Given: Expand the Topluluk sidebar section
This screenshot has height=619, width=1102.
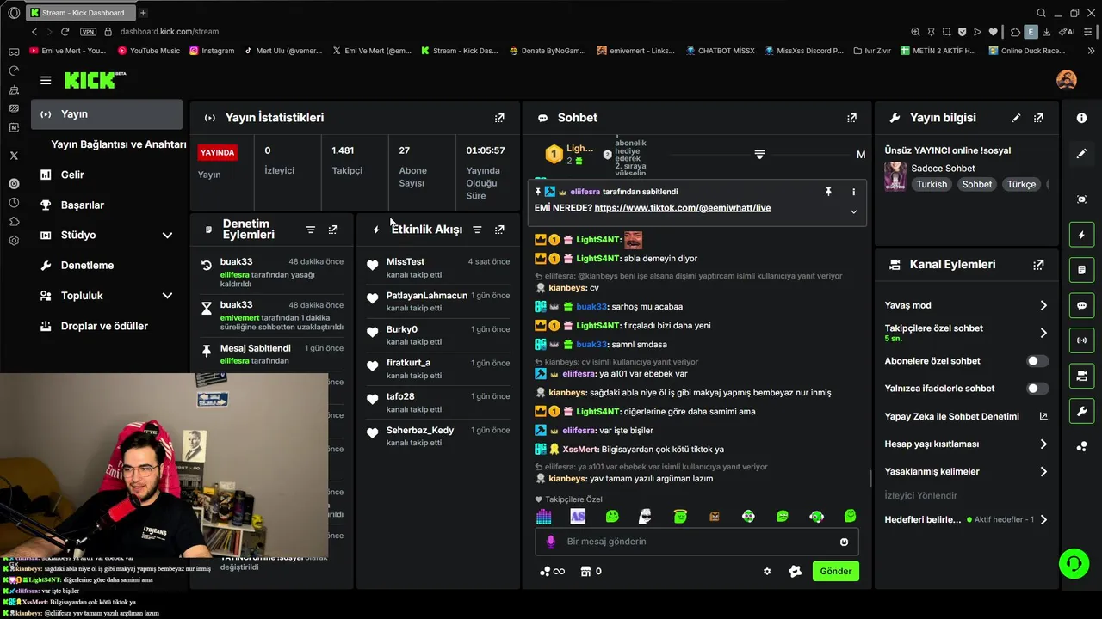Looking at the screenshot, I should point(167,296).
